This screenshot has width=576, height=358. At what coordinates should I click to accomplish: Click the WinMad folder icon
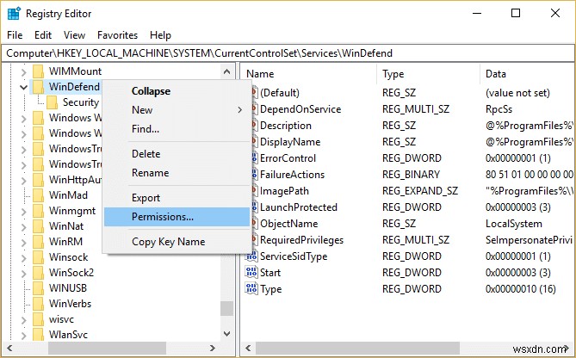pyautogui.click(x=38, y=195)
